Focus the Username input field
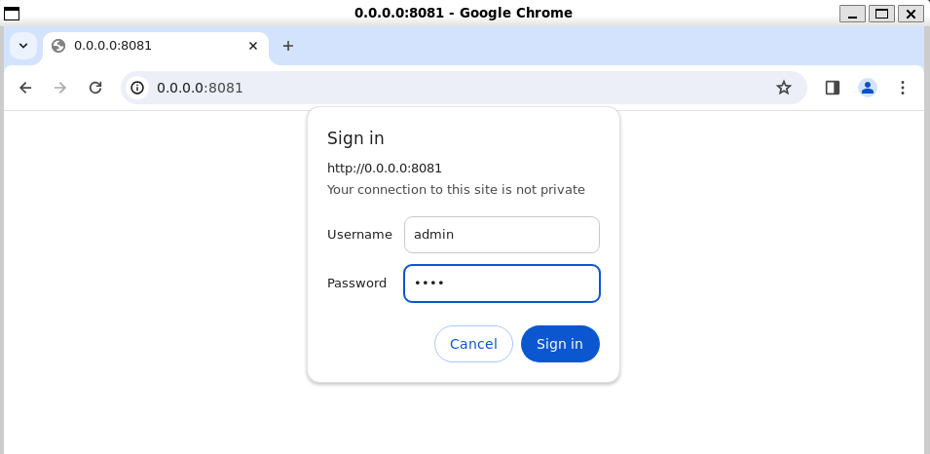The image size is (930, 454). [x=502, y=235]
